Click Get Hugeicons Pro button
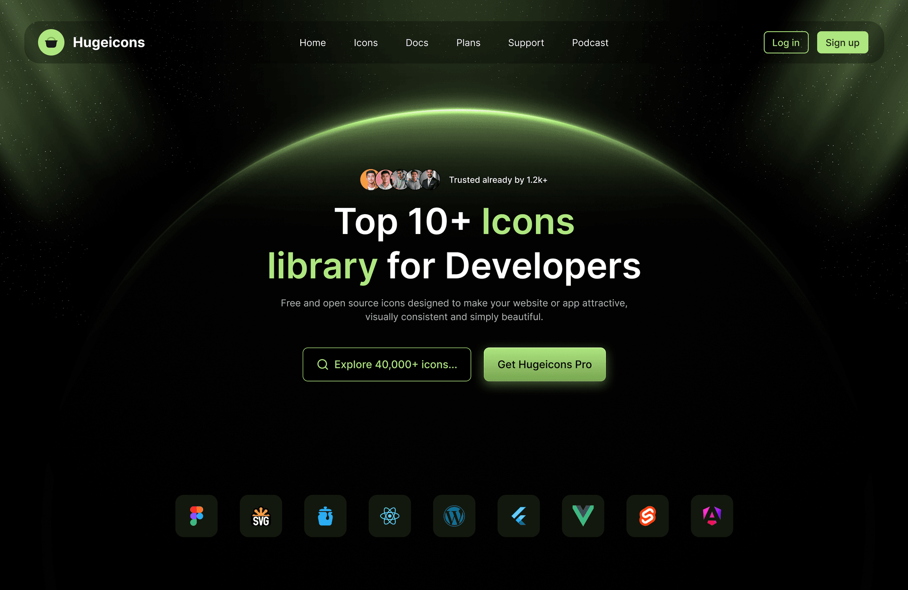Screen dimensions: 908x590 [544, 364]
